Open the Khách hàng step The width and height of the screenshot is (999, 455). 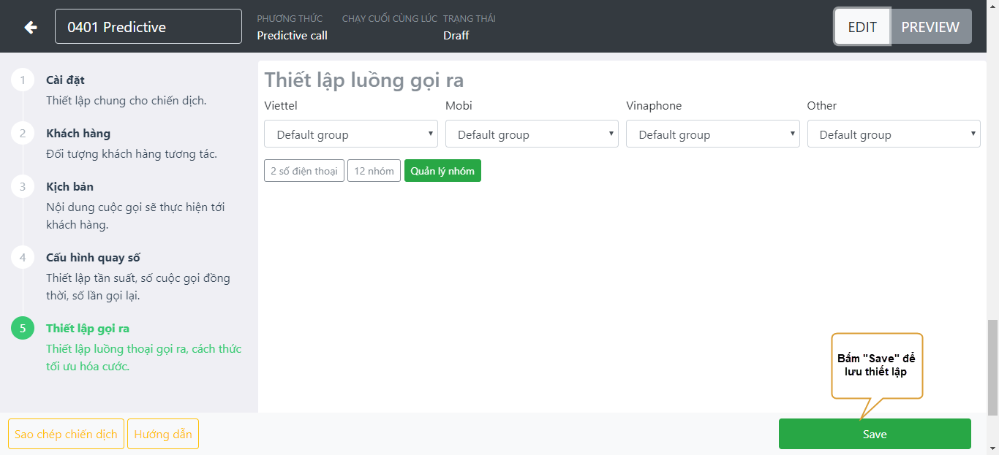pos(78,134)
